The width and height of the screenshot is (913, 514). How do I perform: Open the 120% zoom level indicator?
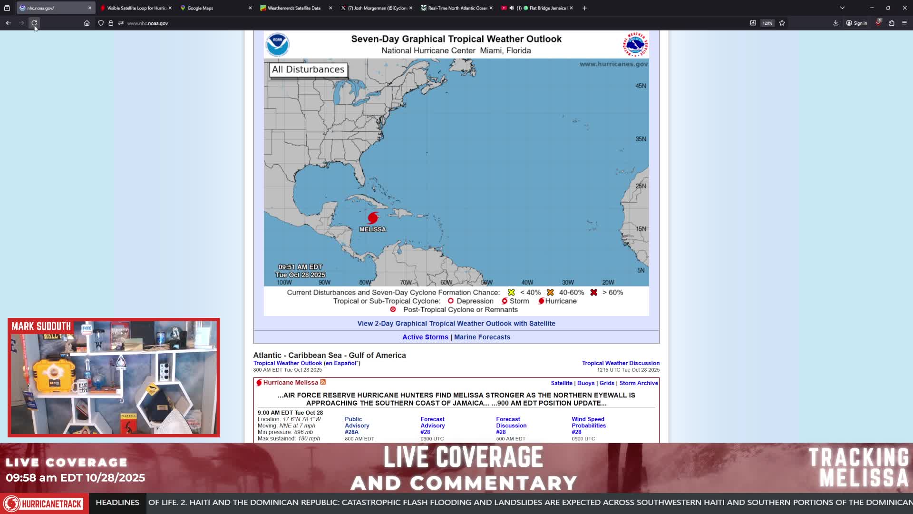coord(767,23)
